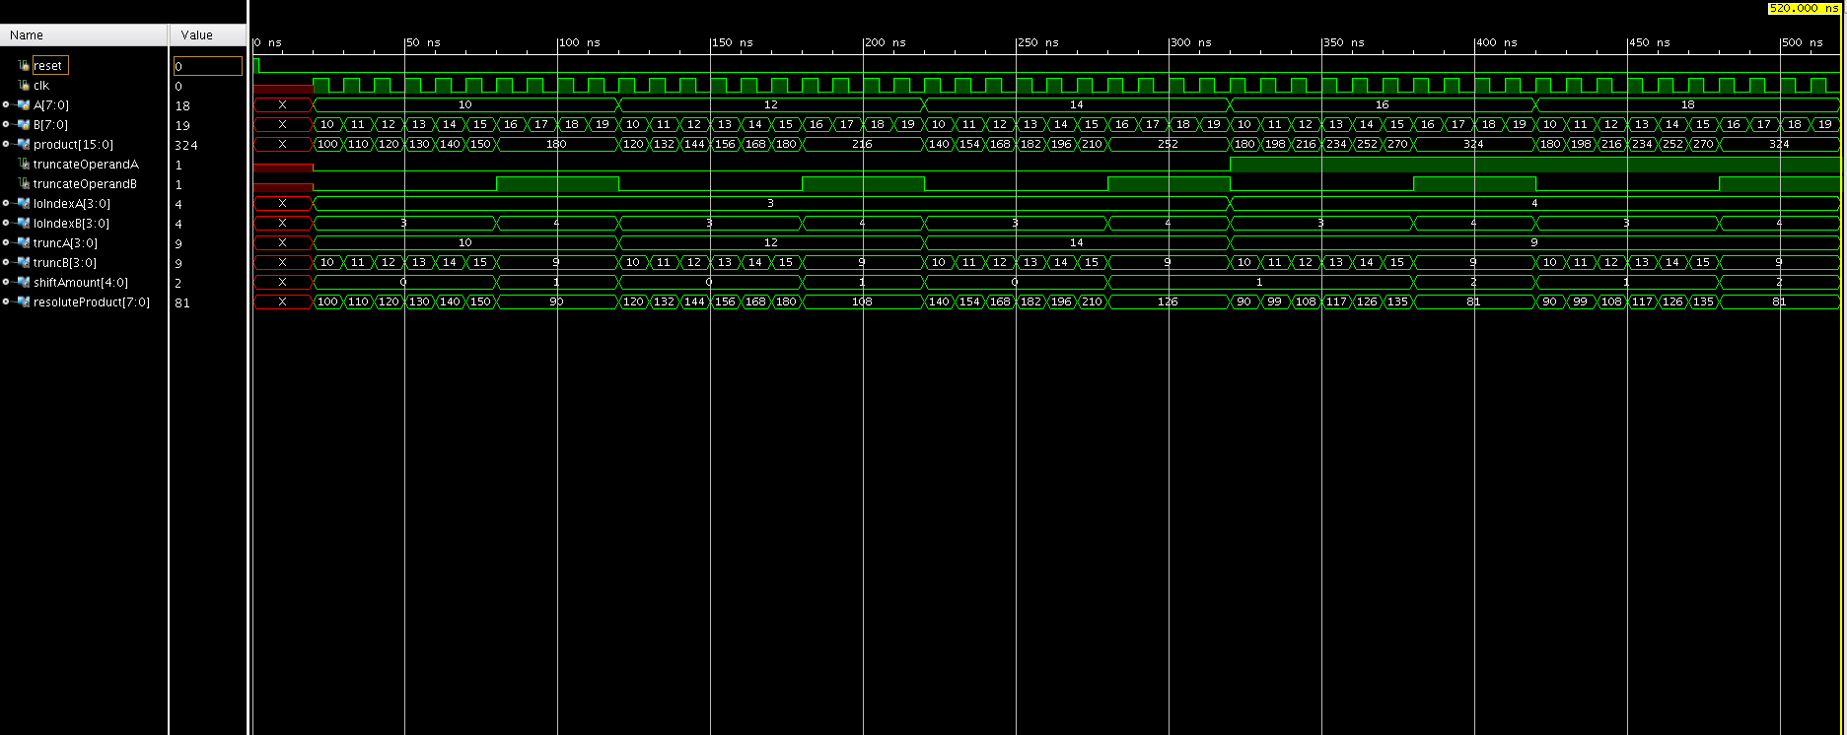Click the A[7:0] bus icon

(x=22, y=104)
